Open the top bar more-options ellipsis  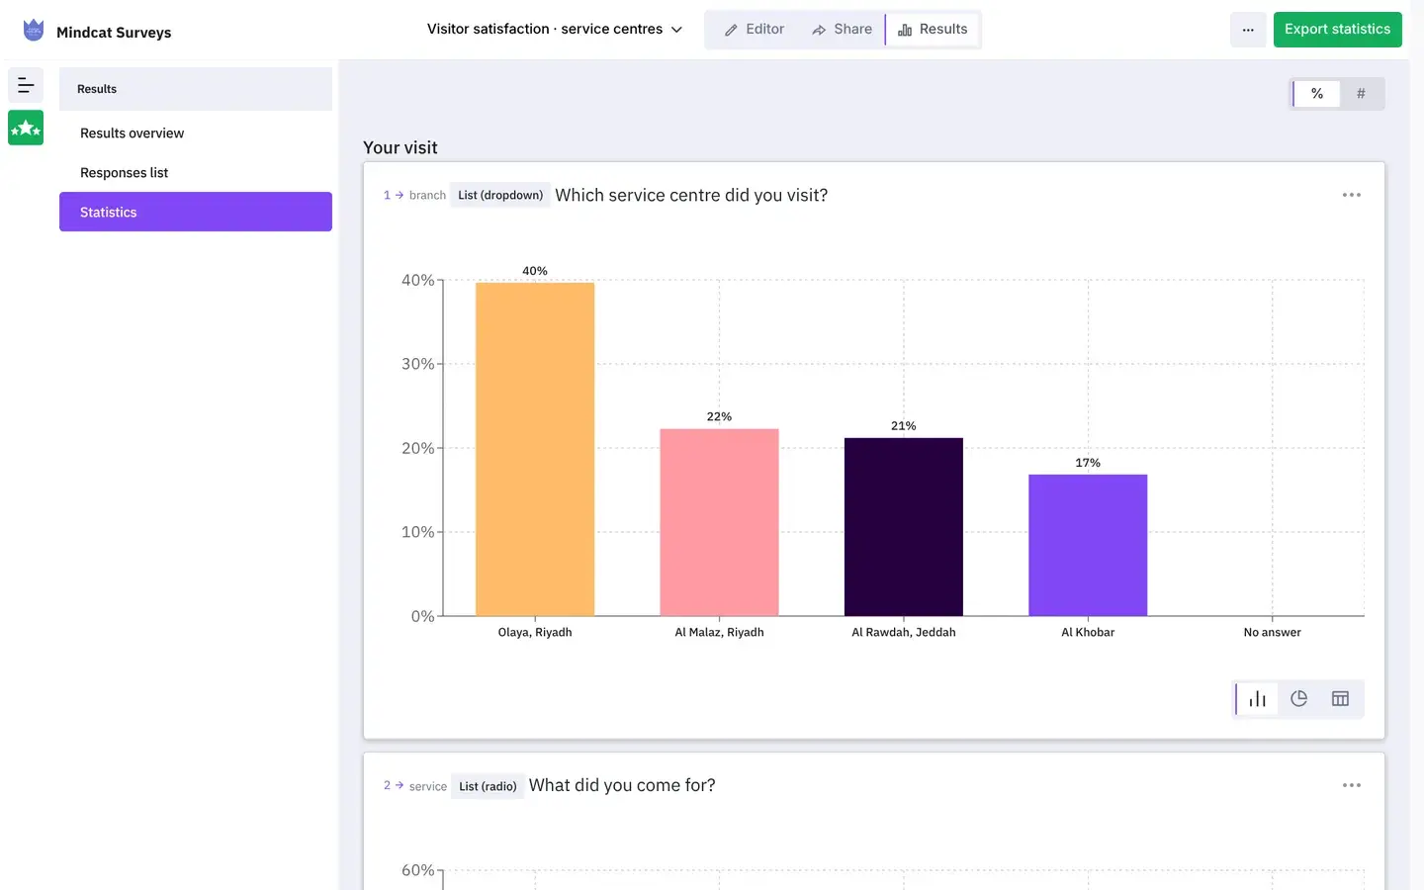point(1248,30)
